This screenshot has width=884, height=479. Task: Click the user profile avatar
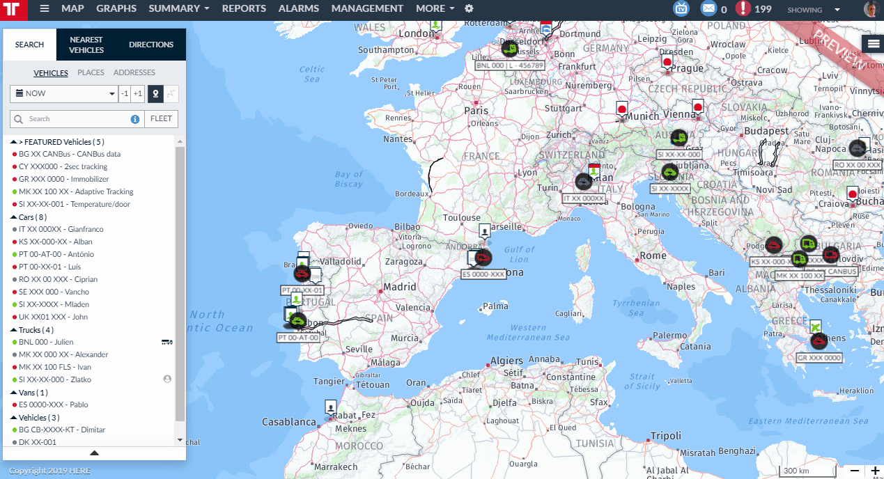(871, 9)
